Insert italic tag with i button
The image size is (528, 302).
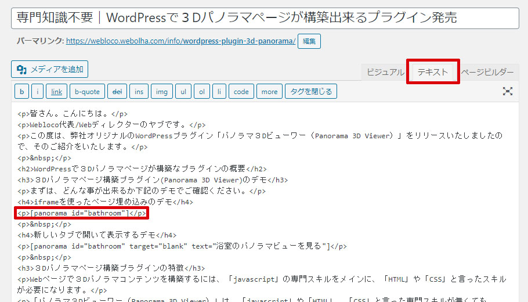[x=37, y=91]
